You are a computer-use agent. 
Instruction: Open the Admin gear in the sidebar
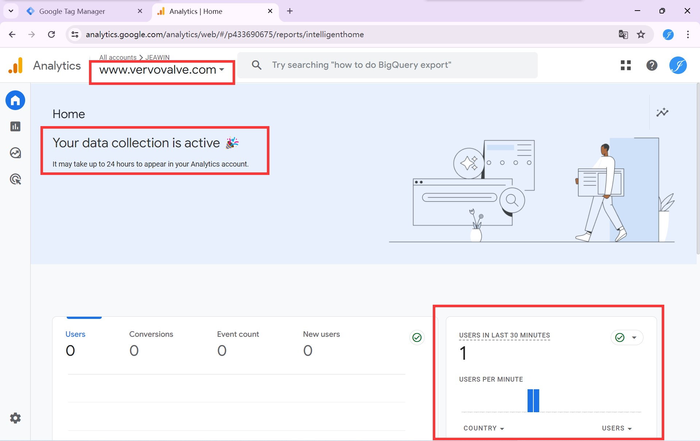15,418
